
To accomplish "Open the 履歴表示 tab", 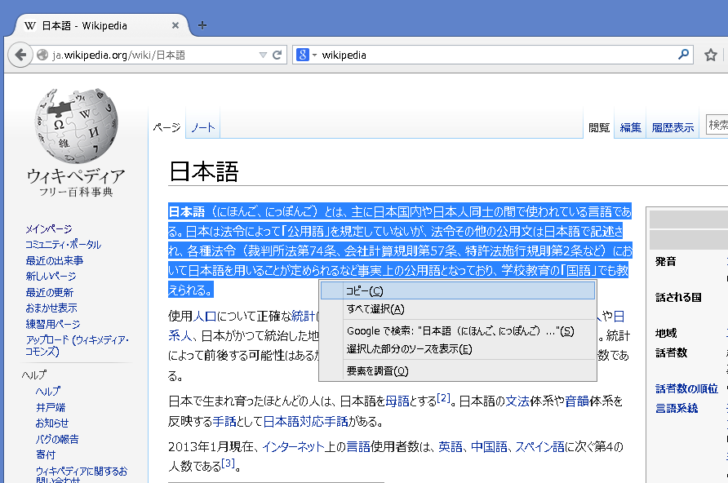I will coord(673,127).
